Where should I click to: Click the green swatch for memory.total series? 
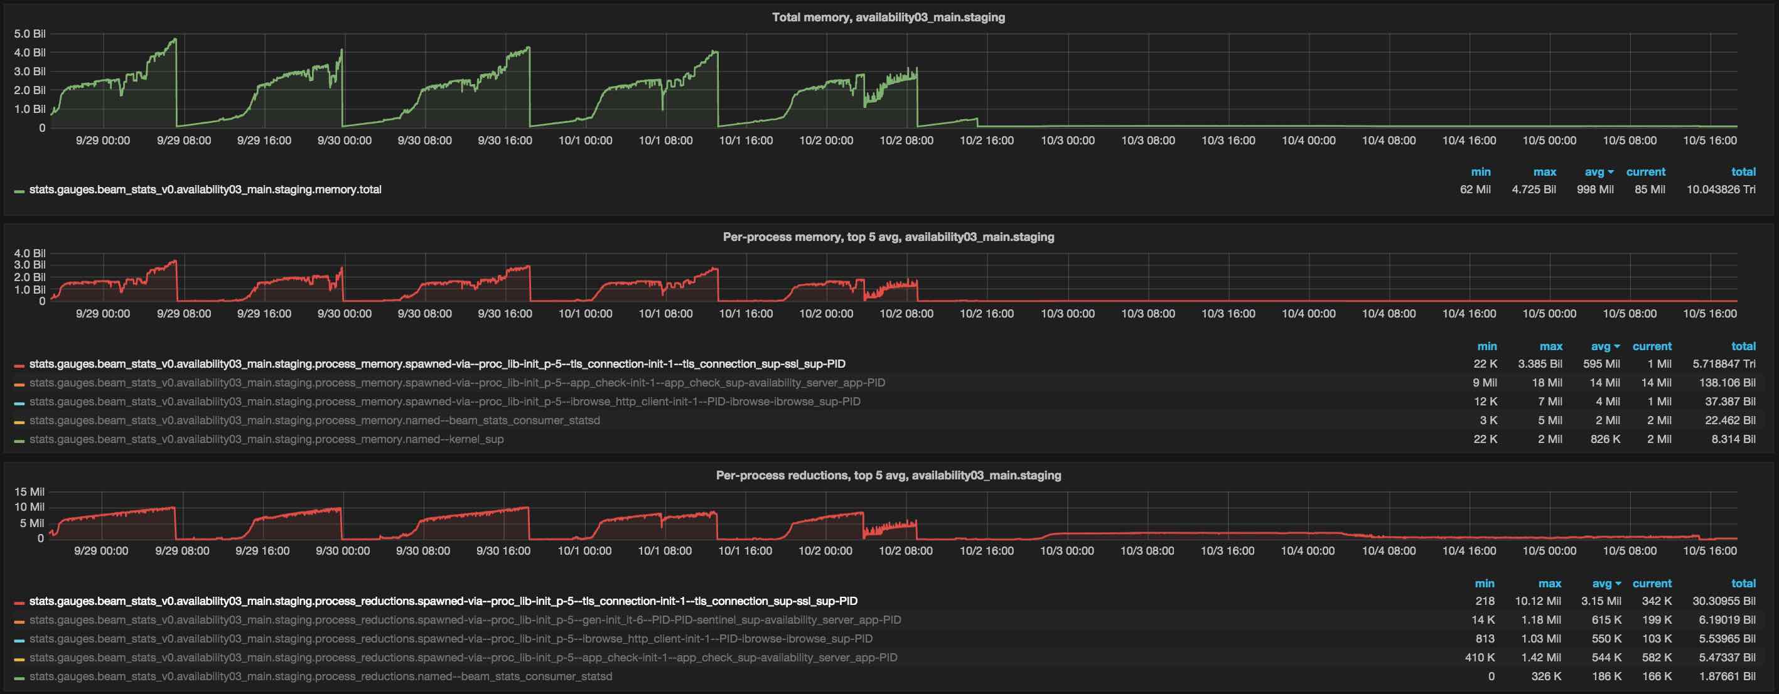click(x=19, y=191)
